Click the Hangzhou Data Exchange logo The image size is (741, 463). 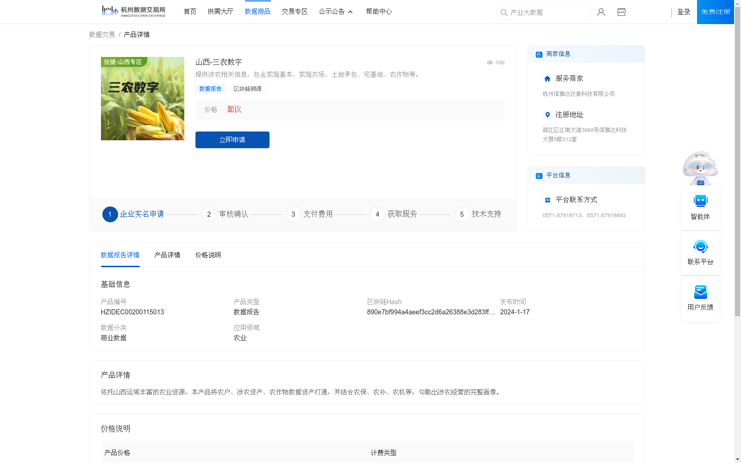pyautogui.click(x=133, y=12)
